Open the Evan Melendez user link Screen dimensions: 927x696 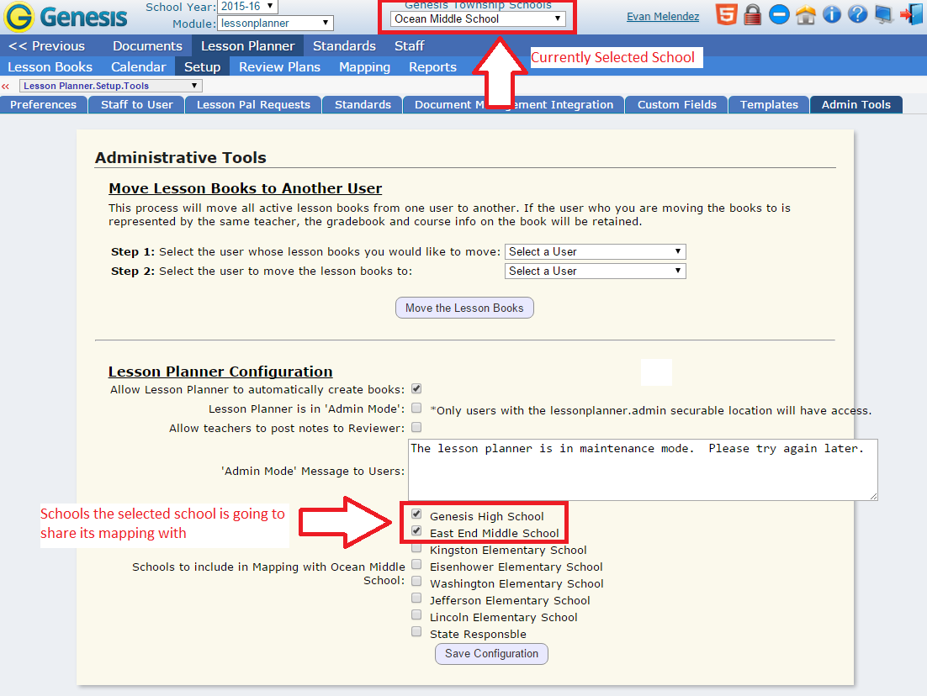663,17
